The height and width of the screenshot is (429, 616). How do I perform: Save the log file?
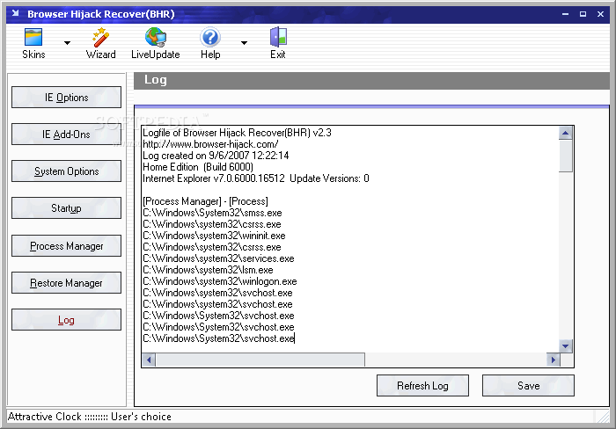point(528,385)
